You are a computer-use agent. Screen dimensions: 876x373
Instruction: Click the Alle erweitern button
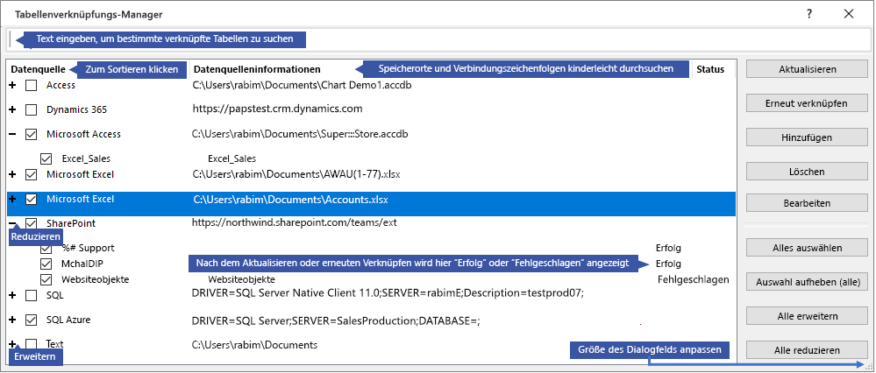coord(808,316)
